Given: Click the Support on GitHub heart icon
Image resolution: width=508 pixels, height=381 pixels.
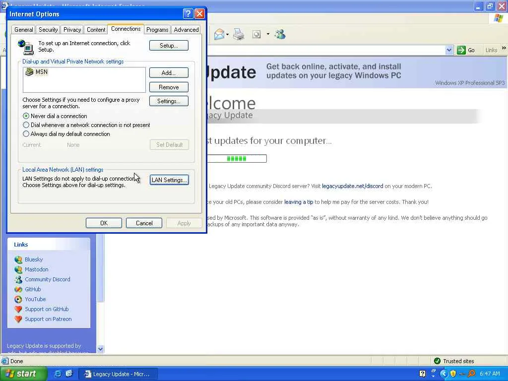Looking at the screenshot, I should point(18,309).
